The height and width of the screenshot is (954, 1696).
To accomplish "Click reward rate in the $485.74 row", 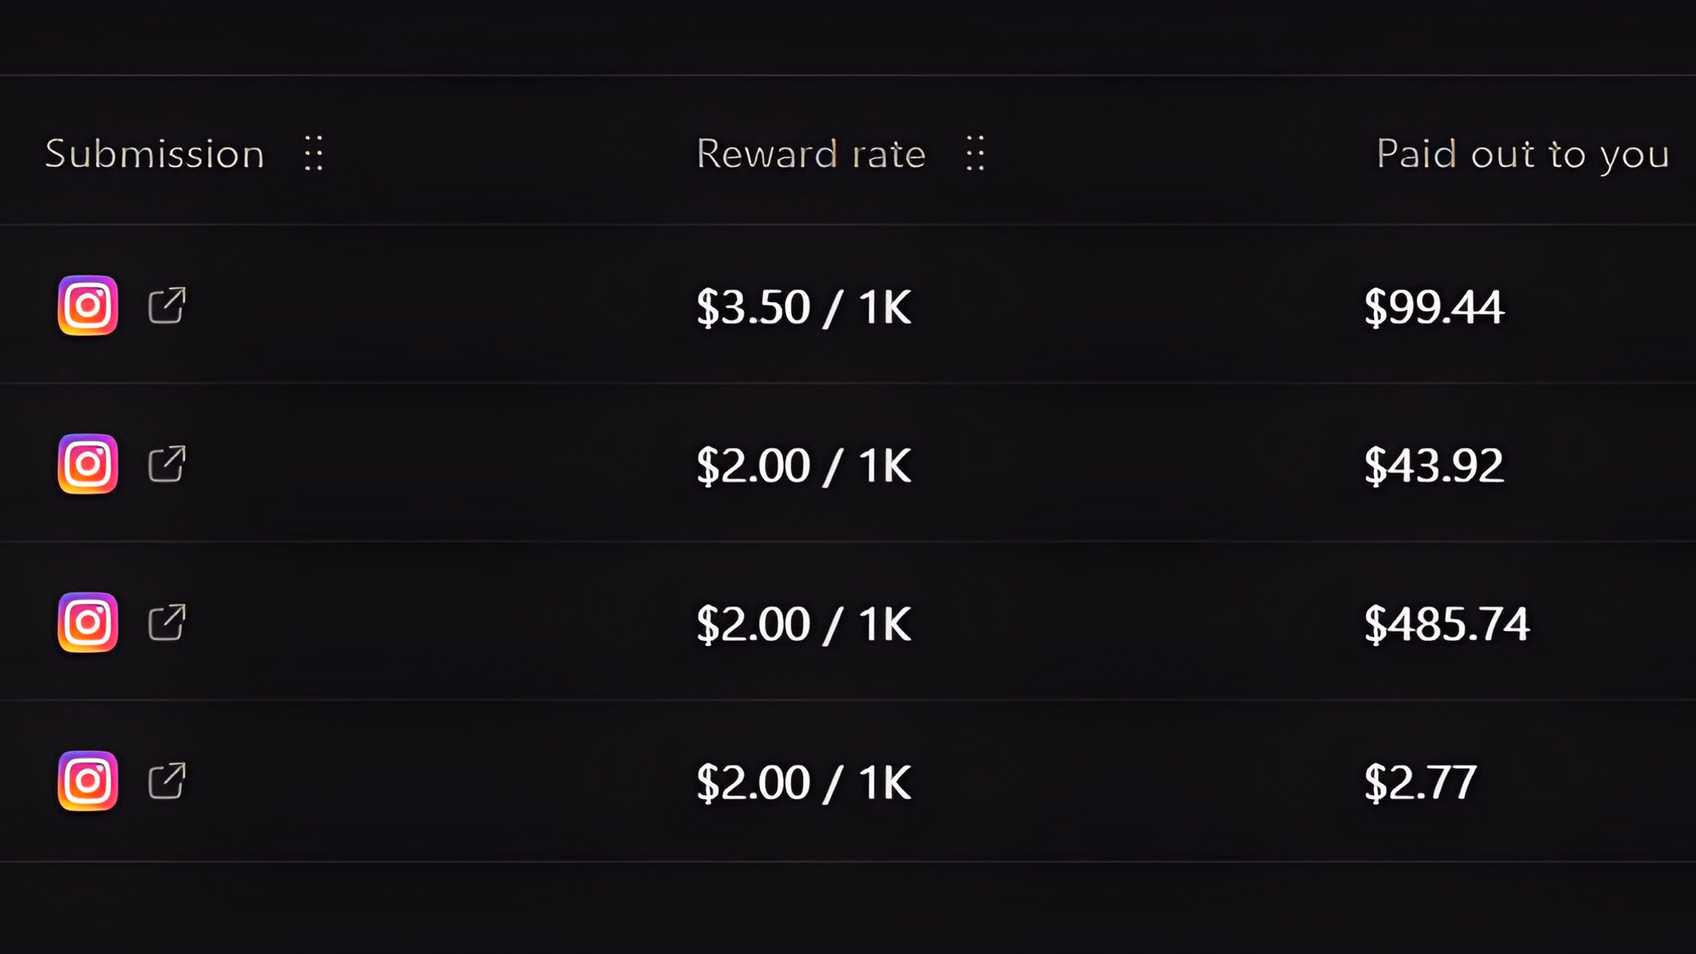I will (804, 625).
